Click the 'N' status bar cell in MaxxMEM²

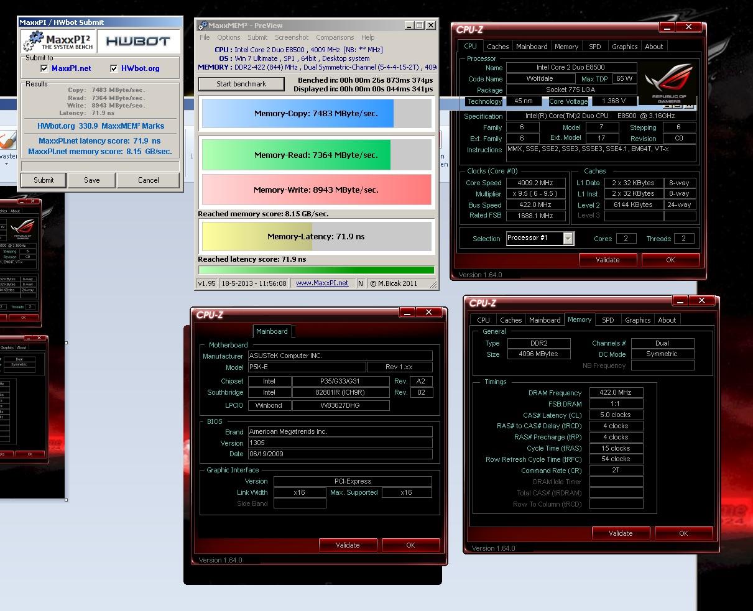[x=360, y=283]
